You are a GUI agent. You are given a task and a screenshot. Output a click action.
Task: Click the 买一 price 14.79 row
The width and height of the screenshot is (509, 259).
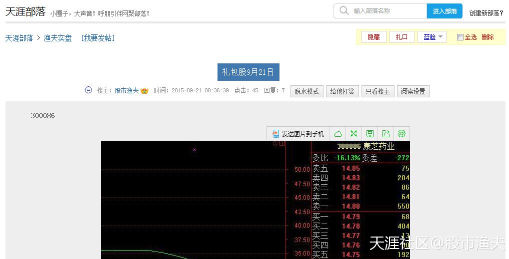[360, 216]
